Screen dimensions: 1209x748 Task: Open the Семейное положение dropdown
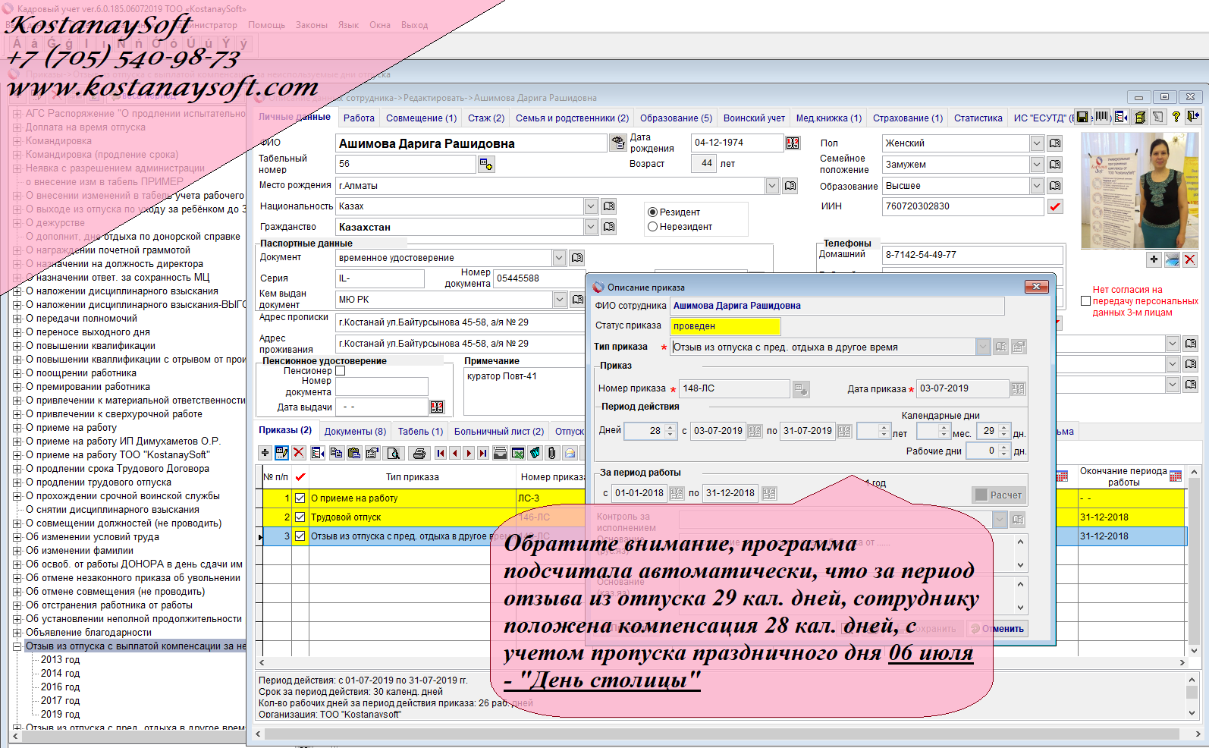1037,164
